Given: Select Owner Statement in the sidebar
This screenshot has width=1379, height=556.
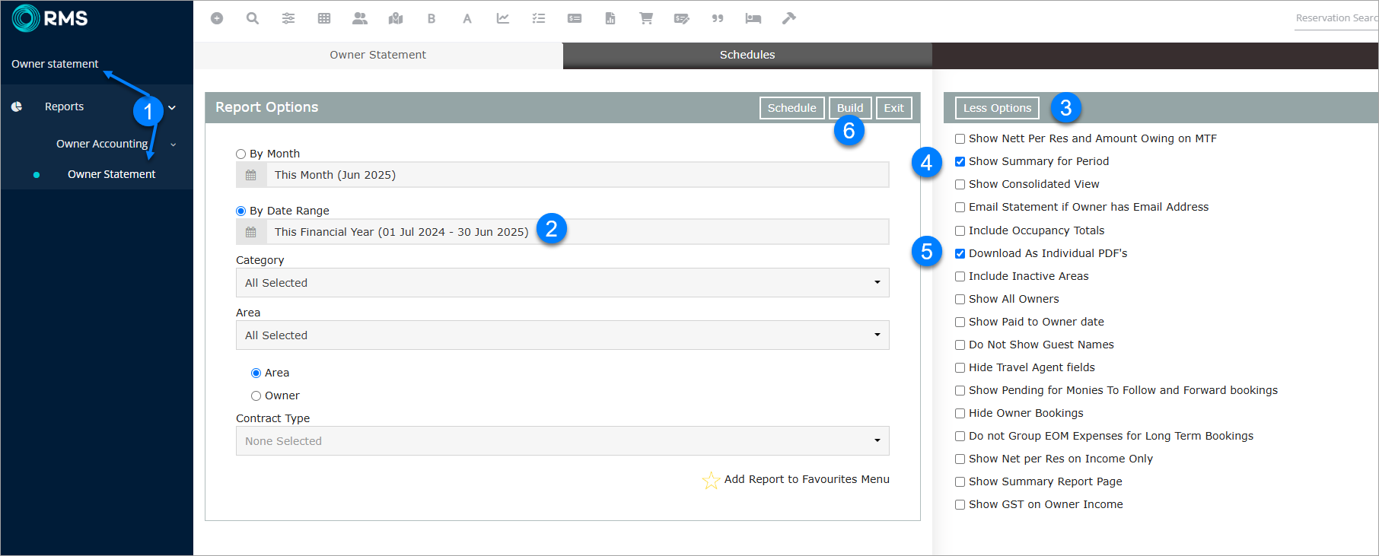Looking at the screenshot, I should 111,174.
